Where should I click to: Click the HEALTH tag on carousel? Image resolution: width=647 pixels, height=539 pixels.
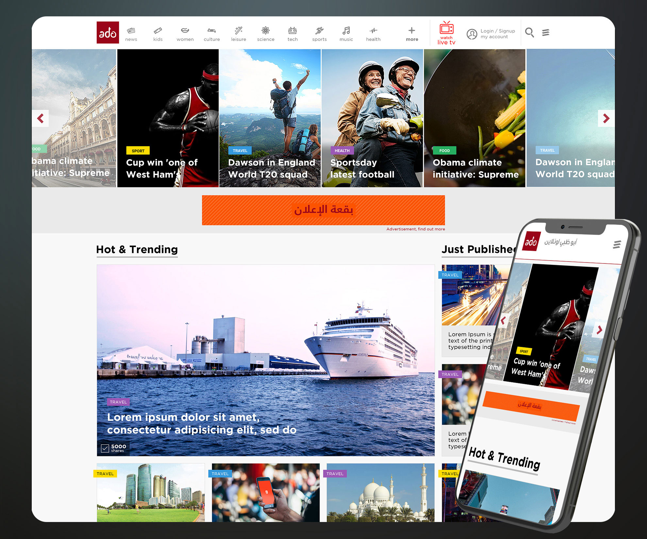(342, 150)
